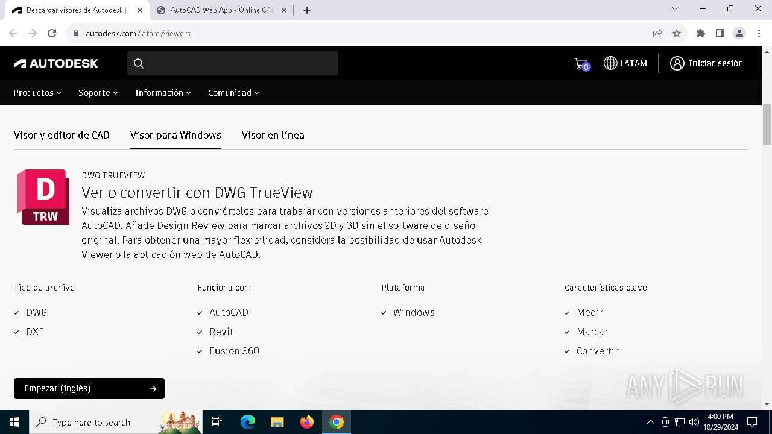Click the address bar URL autodesk.com/latam/viewers

click(138, 33)
